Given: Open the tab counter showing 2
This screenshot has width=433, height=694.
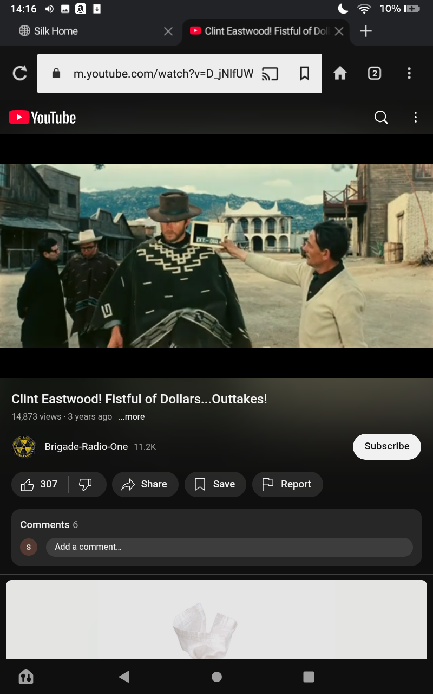Looking at the screenshot, I should (375, 73).
